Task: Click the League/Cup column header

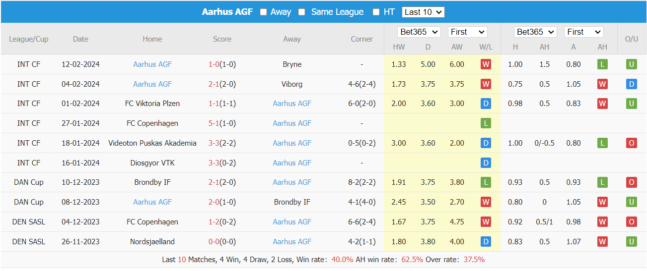Action: click(29, 39)
